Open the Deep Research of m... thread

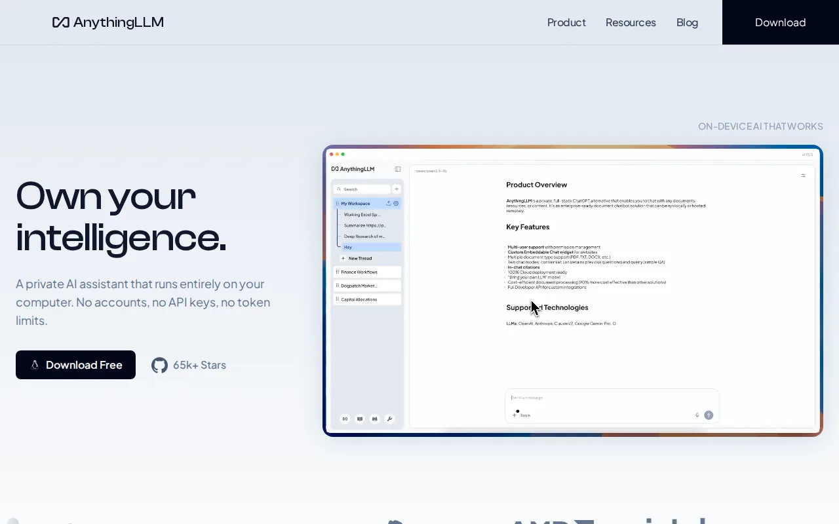click(x=364, y=236)
